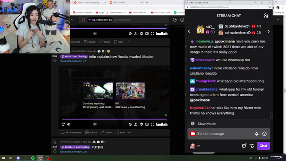Mute the Adin clip volume icon
The height and width of the screenshot is (161, 286).
69,124
